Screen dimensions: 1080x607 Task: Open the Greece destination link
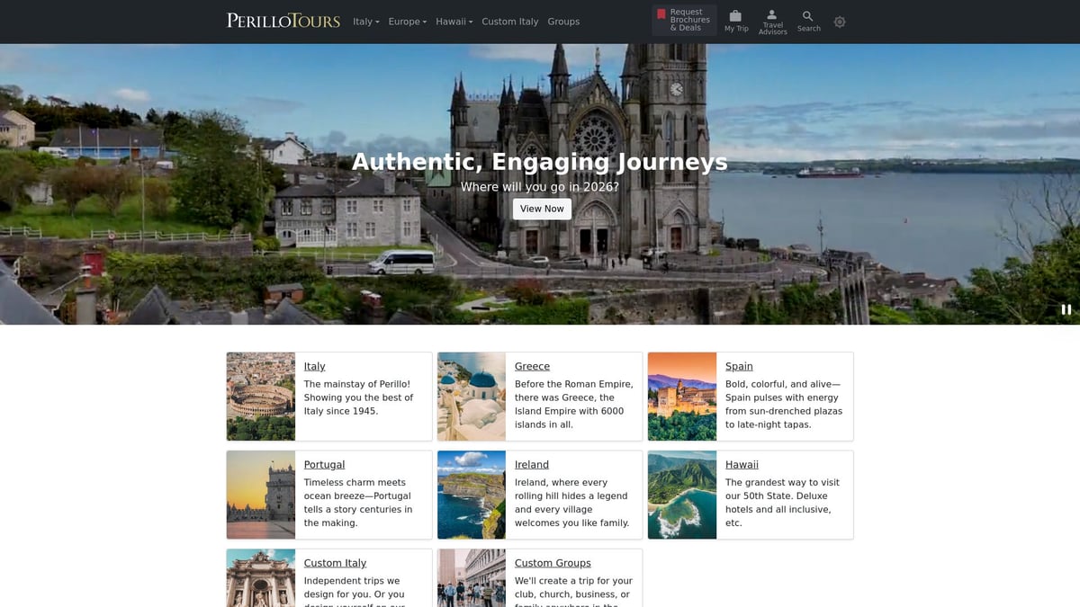532,366
